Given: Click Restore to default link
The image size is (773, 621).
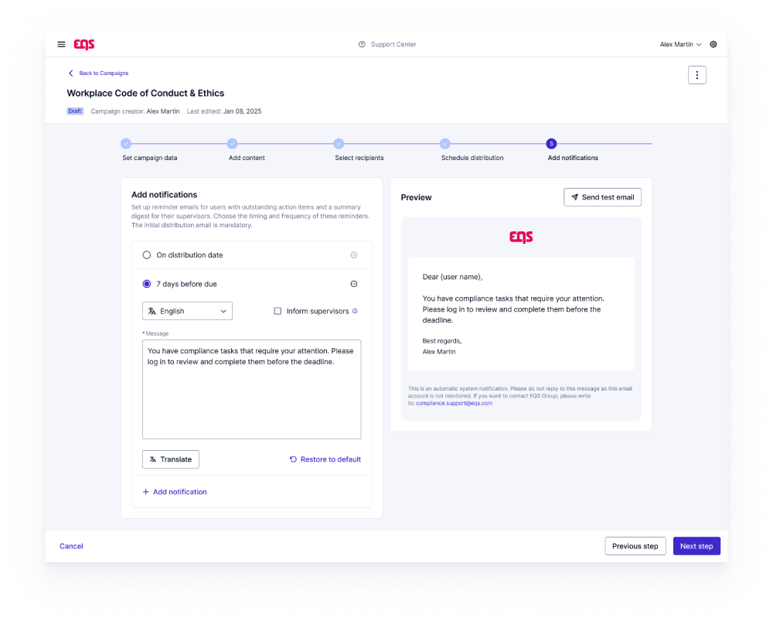Looking at the screenshot, I should coord(325,459).
